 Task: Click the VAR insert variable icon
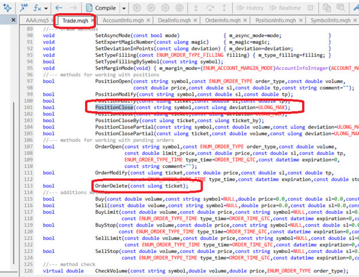click(x=24, y=8)
